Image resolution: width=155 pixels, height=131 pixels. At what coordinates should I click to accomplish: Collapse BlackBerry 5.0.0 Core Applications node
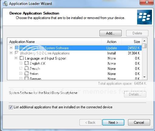pos(11,53)
